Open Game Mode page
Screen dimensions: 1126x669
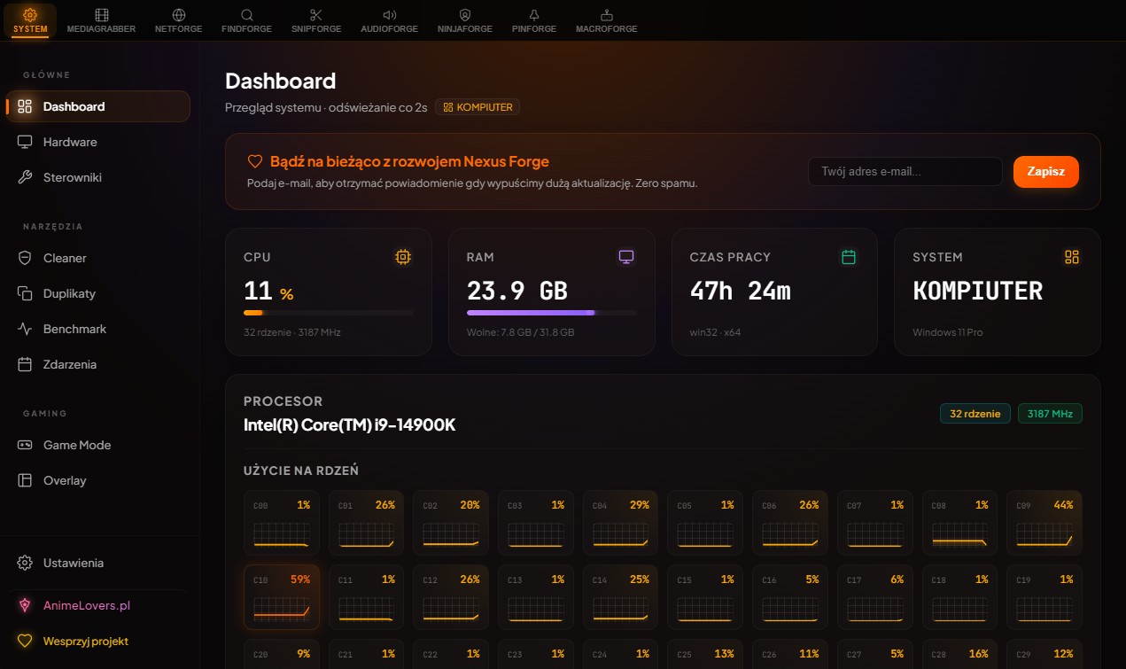pyautogui.click(x=98, y=445)
